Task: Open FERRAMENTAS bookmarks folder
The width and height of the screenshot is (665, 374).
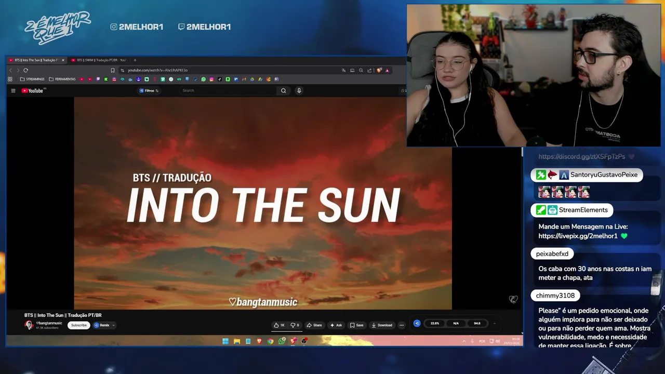Action: tap(61, 79)
